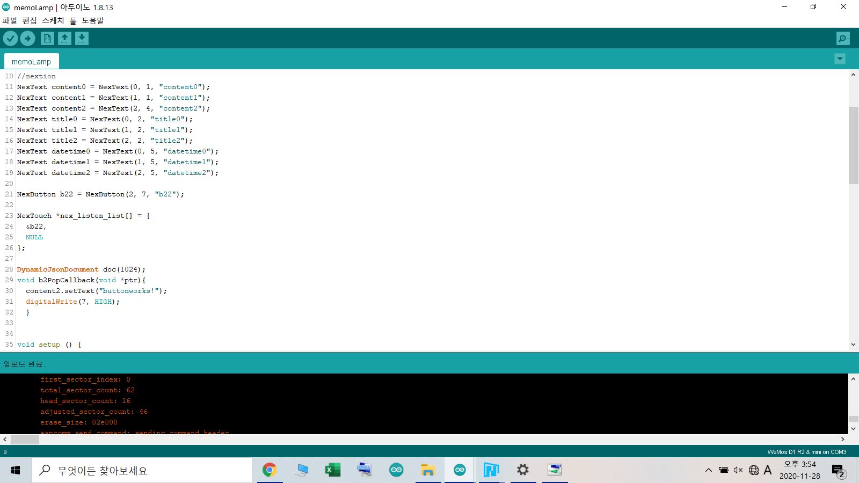Click the console scroll up arrow
Screen dimensions: 859x483
pyautogui.click(x=853, y=379)
